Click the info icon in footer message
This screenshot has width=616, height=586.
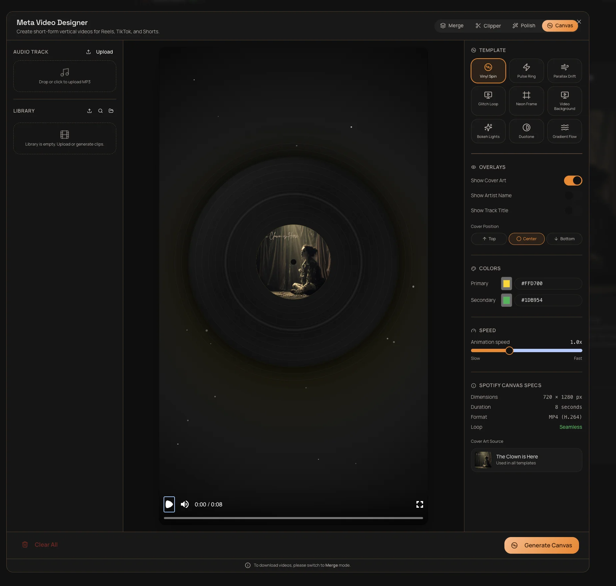tap(248, 565)
